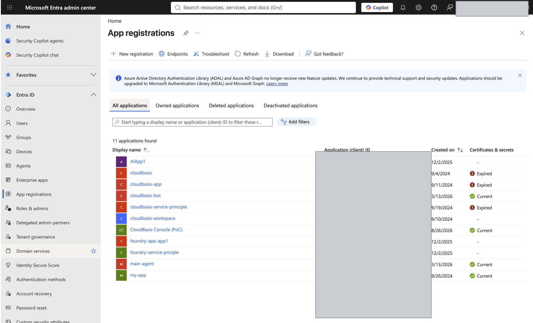Open the cloudbasix-bot application
The height and width of the screenshot is (323, 533).
tap(145, 195)
